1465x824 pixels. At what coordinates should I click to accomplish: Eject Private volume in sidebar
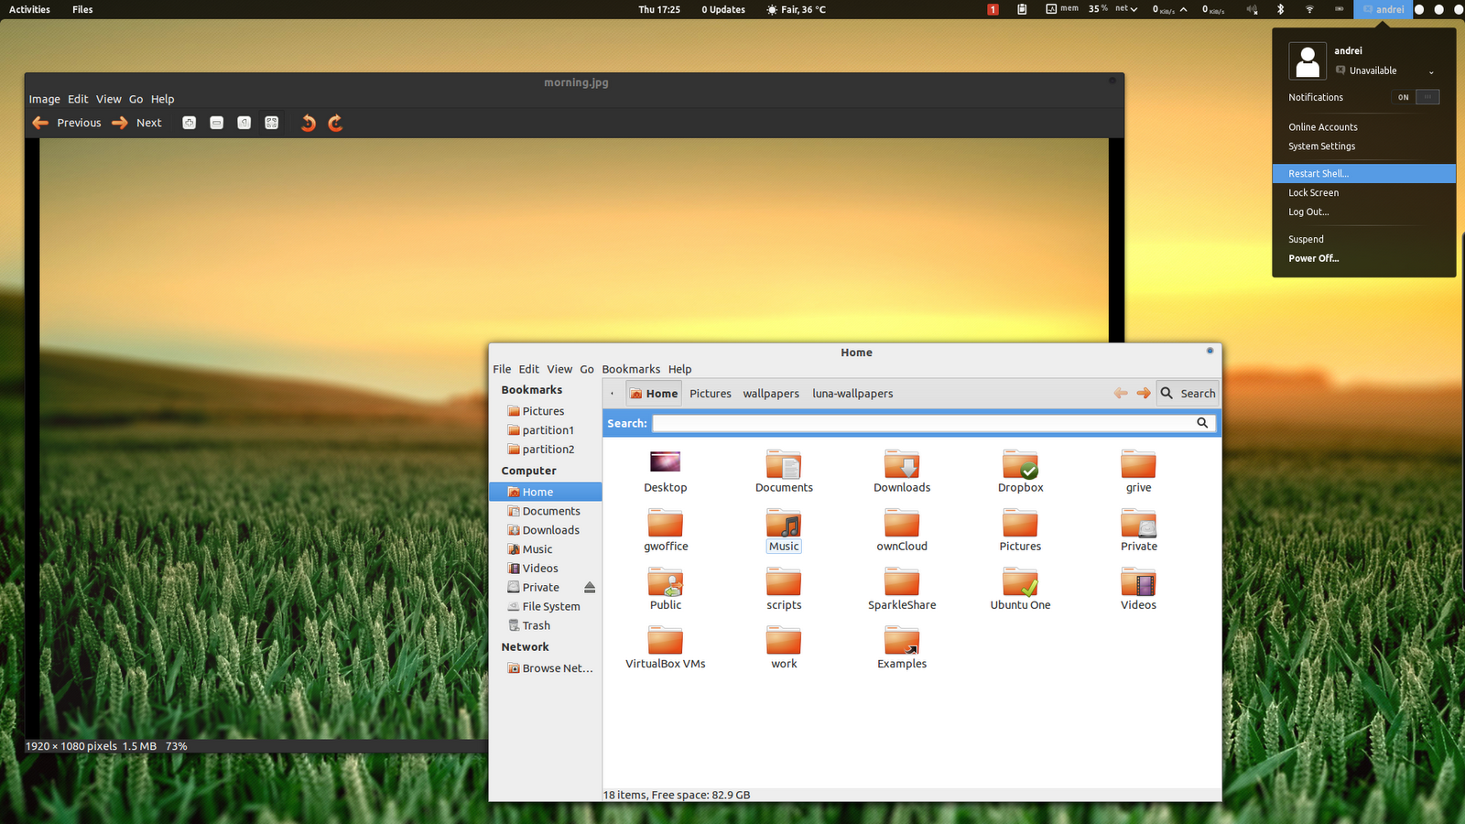590,587
